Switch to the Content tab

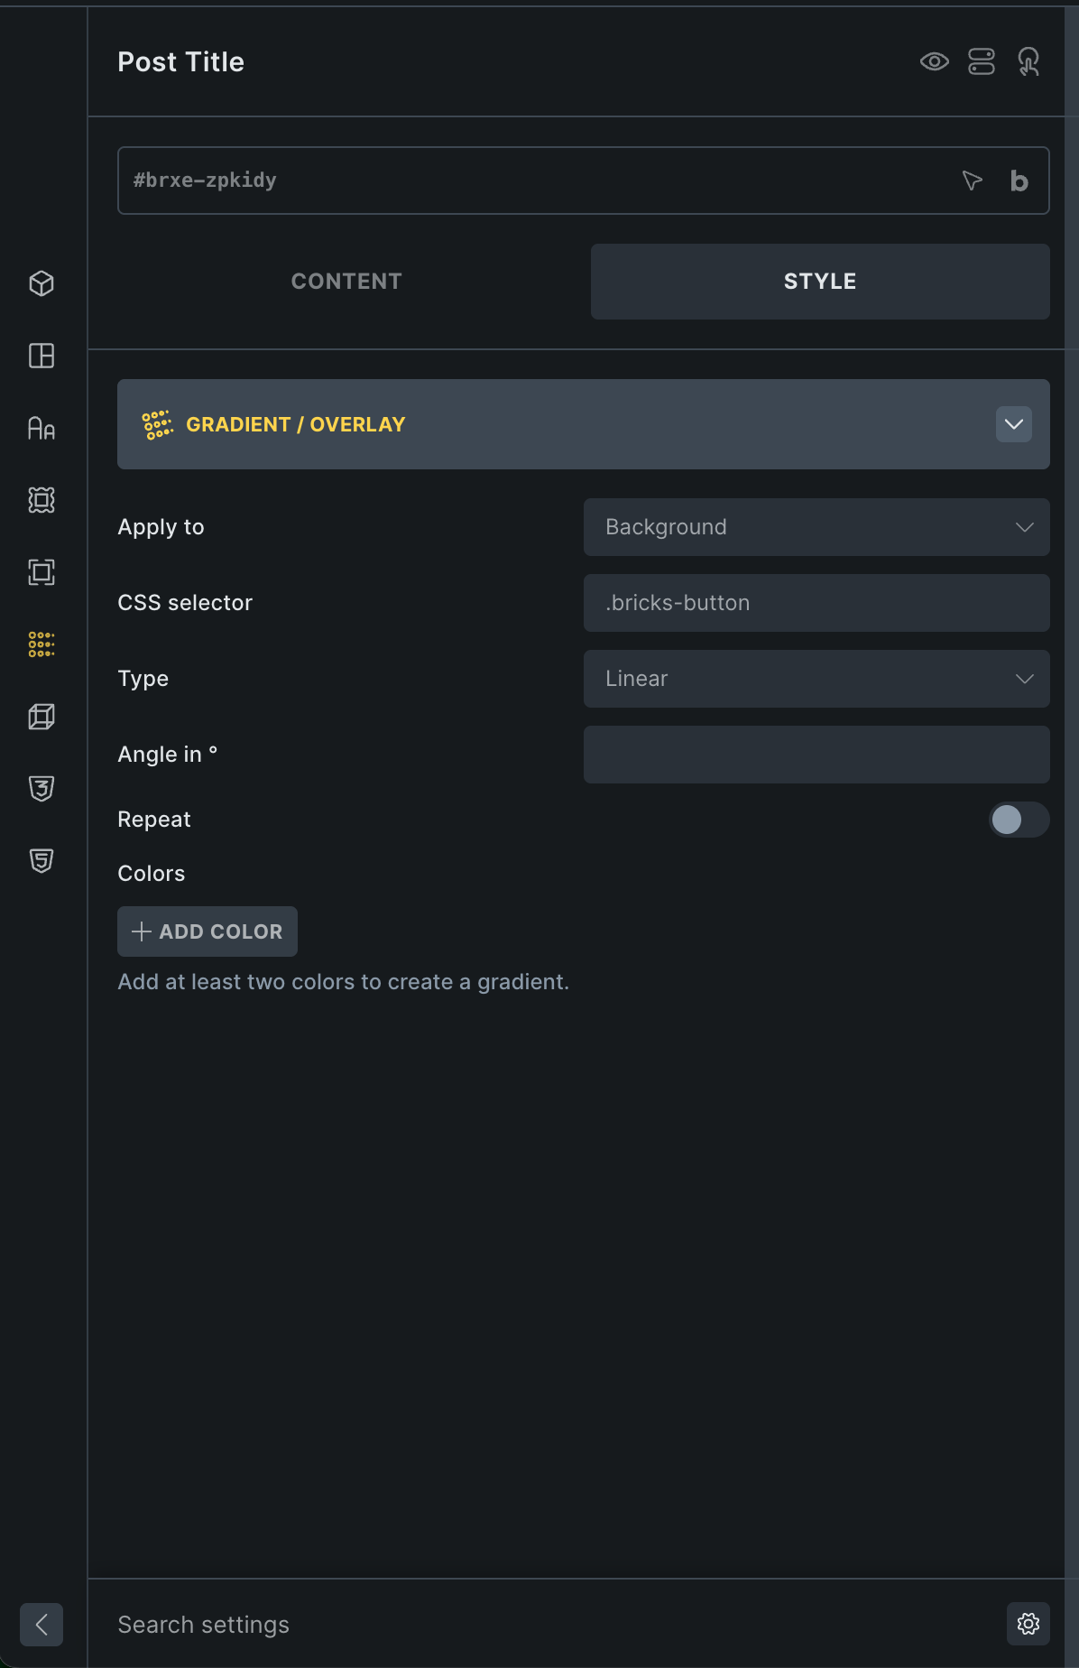coord(346,282)
